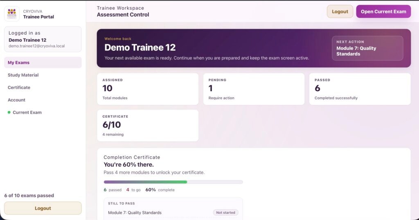Open the Account sidebar item

(43, 100)
